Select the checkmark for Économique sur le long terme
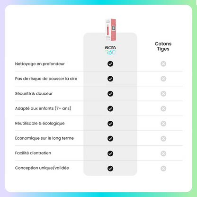This screenshot has width=197, height=197. point(110,138)
